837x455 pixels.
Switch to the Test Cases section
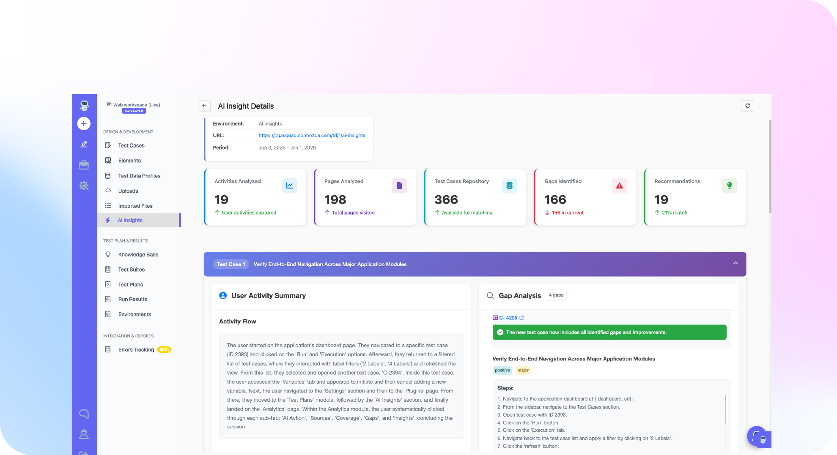pyautogui.click(x=131, y=145)
